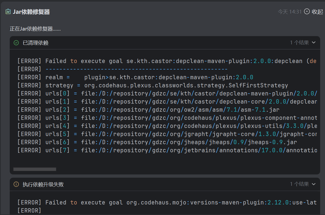325x215 pixels.
Task: Click the 正在Jar依赖修复器 status message
Action: 35,29
